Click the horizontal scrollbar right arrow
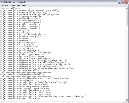 [124, 102]
